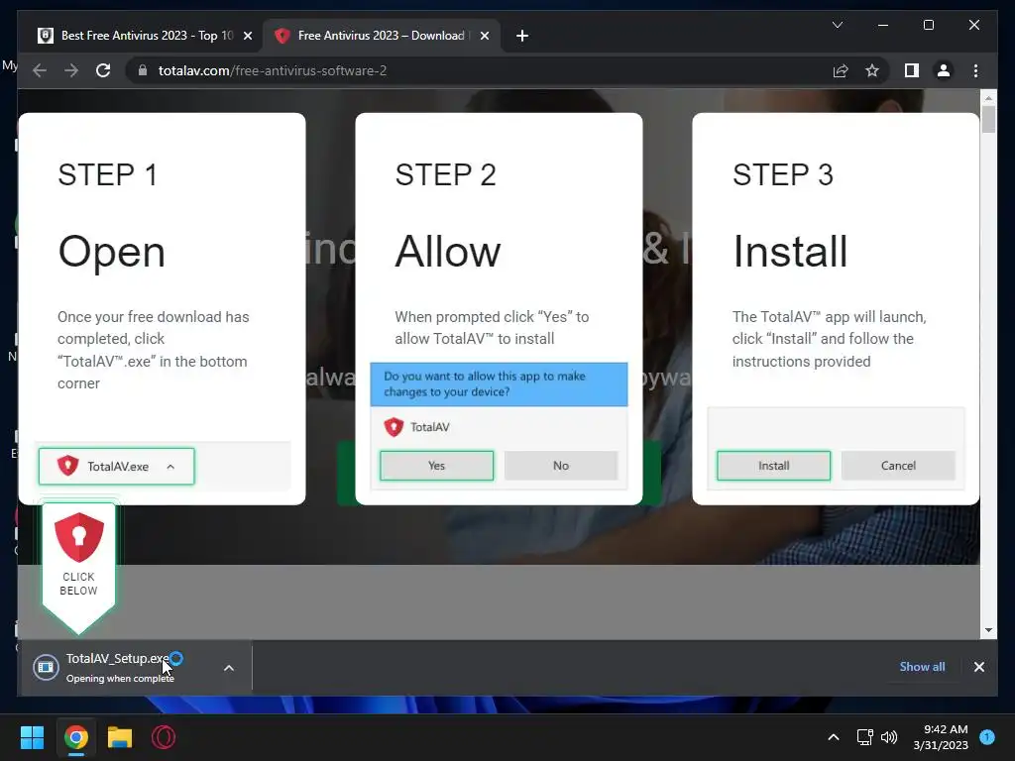Click Yes in the Step 2 prompt
Viewport: 1015px width, 761px height.
tap(436, 466)
